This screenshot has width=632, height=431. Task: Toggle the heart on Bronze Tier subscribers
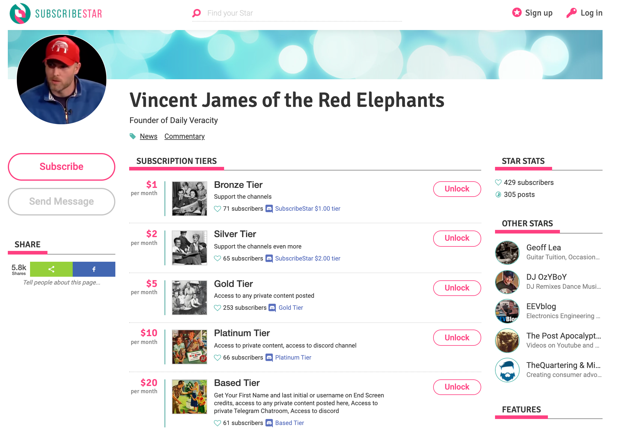point(217,209)
